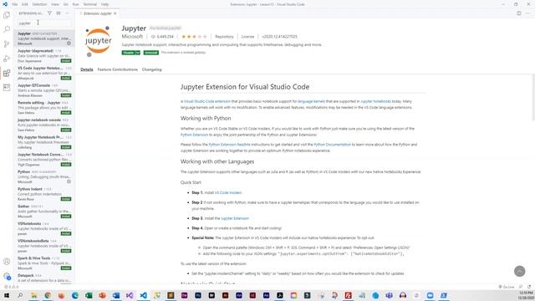
Task: Open the Python Documentation link
Action: coord(332,145)
